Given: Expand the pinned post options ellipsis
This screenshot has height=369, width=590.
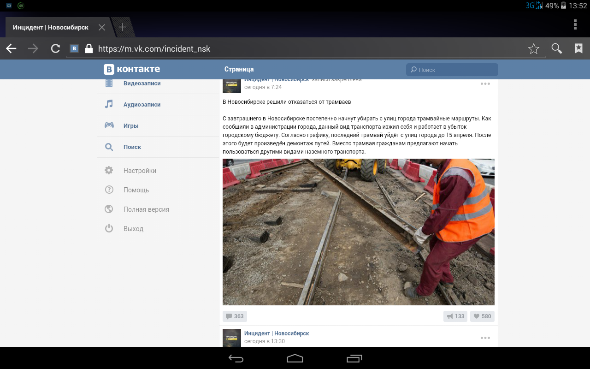Looking at the screenshot, I should [x=485, y=84].
